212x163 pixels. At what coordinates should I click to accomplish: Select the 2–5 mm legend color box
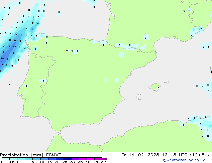[x=29, y=159]
